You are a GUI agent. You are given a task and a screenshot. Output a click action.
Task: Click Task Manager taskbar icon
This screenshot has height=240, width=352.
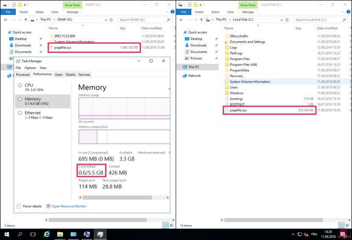(100, 234)
